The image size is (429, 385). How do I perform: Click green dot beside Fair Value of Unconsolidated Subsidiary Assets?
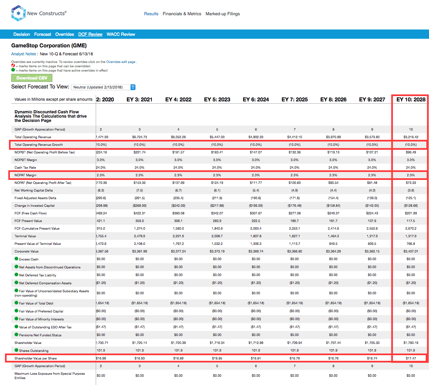[x=17, y=291]
